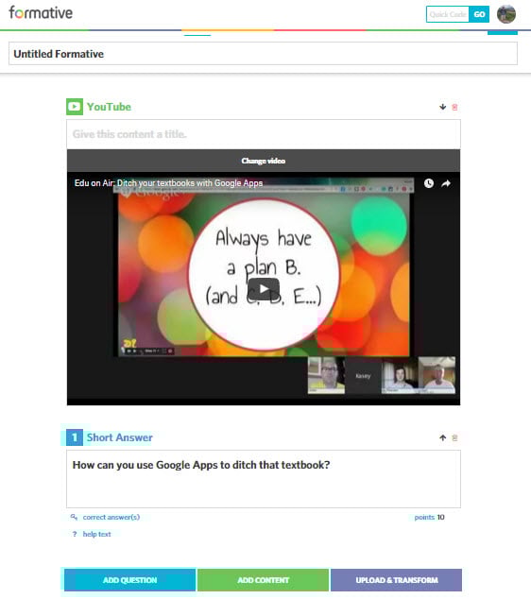Delete the Short Answer question

tap(454, 437)
